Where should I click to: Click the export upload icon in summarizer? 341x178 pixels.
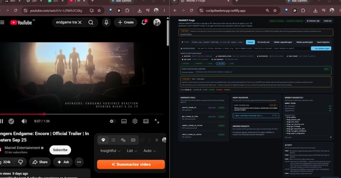pyautogui.click(x=149, y=140)
